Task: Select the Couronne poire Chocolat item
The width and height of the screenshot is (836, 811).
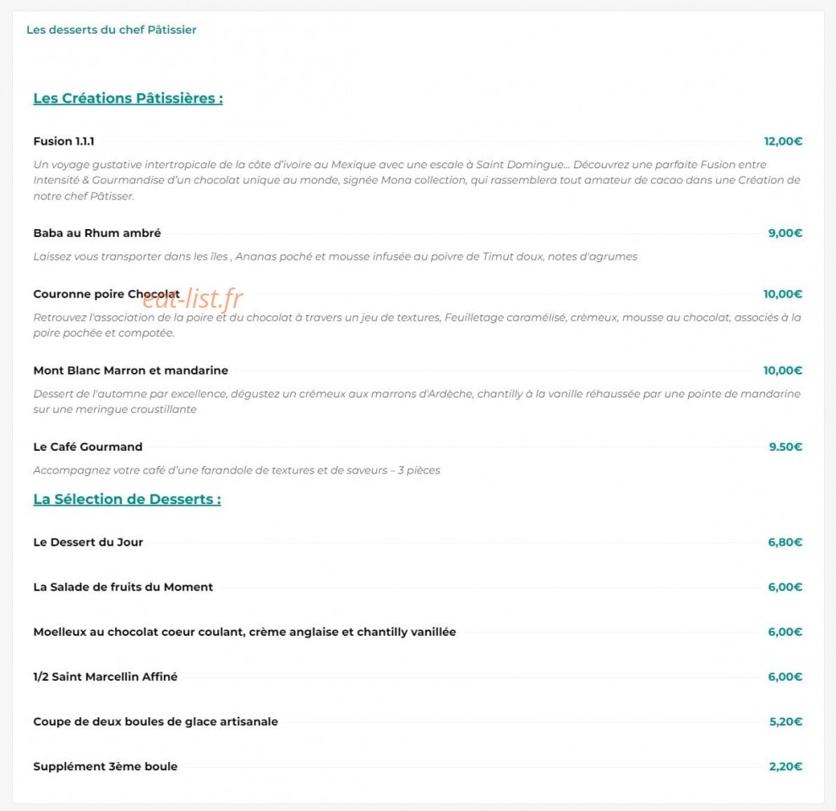Action: click(107, 294)
